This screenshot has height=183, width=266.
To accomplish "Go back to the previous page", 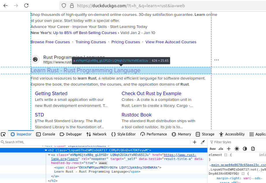I will [5, 5].
